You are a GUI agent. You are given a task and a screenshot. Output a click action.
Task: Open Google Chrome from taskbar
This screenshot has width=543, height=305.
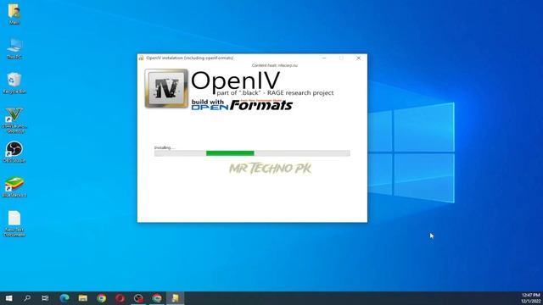click(x=102, y=298)
